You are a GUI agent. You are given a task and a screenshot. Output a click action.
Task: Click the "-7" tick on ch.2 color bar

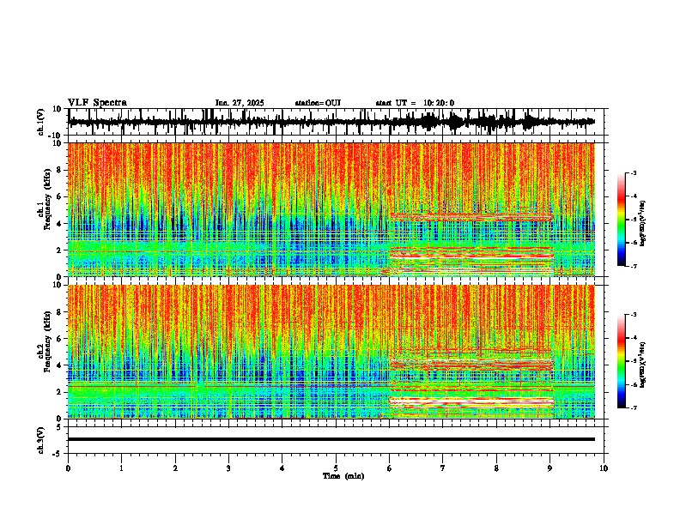(x=633, y=407)
